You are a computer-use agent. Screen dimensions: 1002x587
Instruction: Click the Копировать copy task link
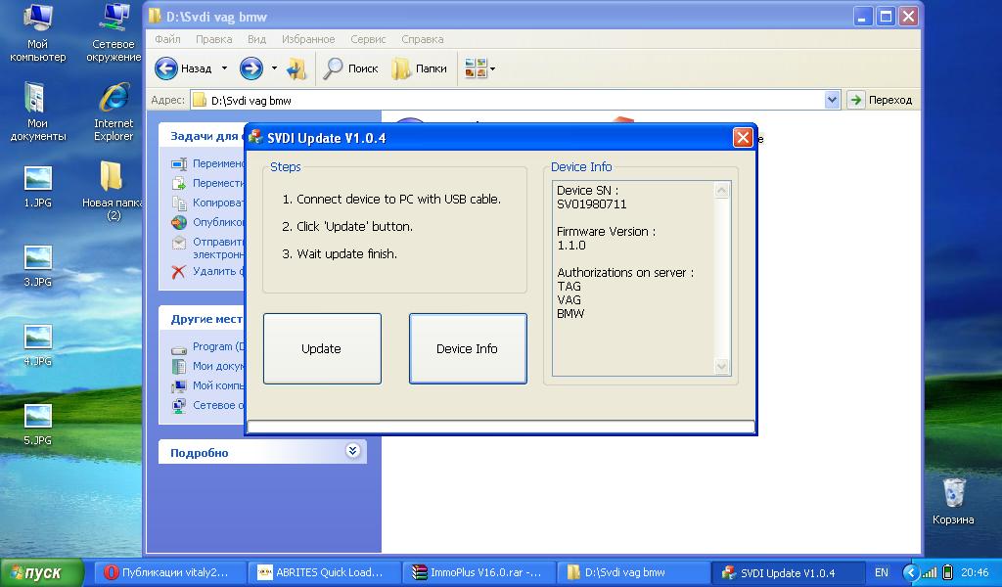pos(207,203)
